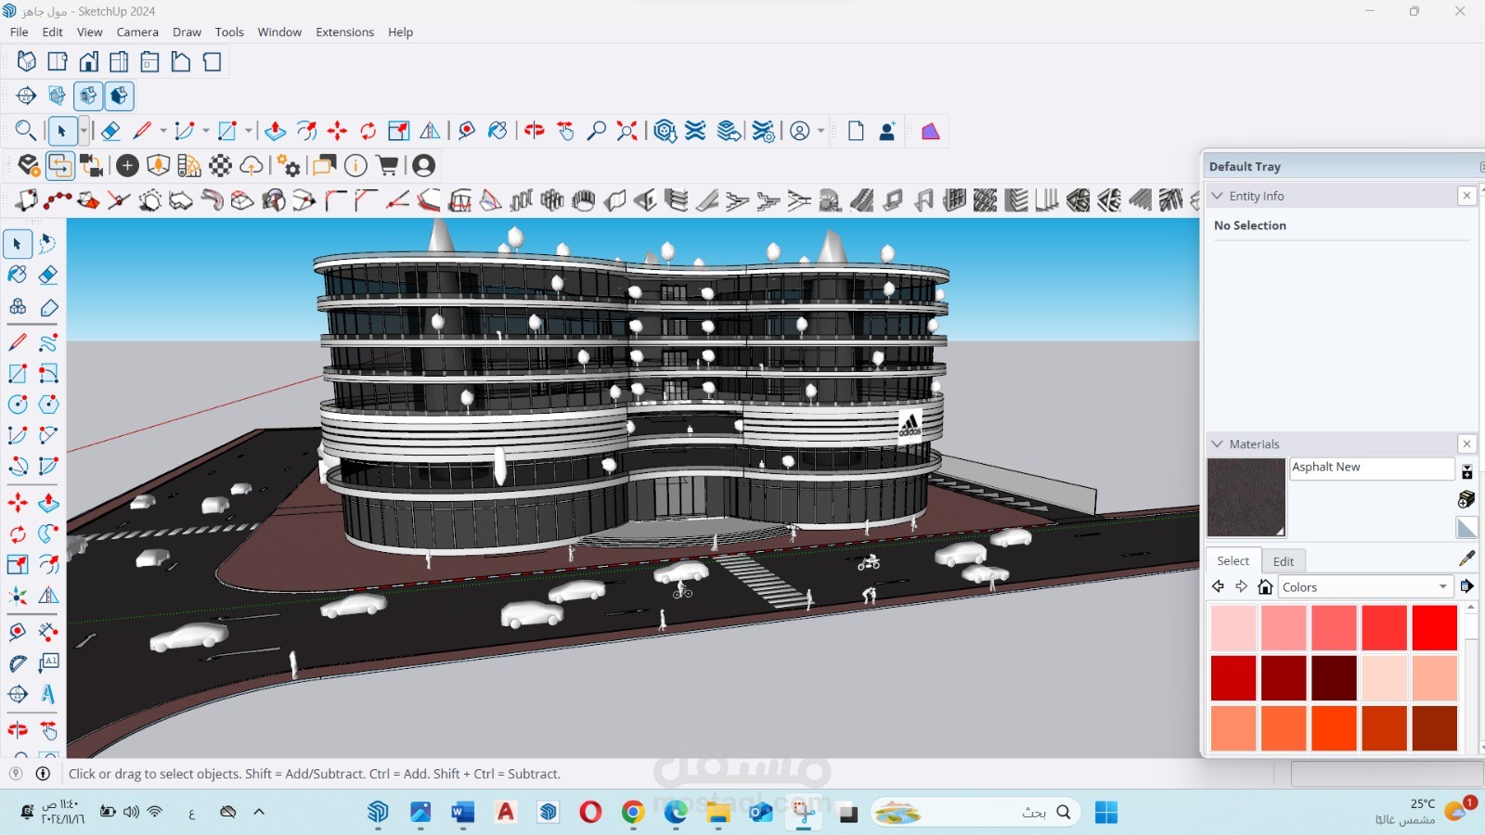The width and height of the screenshot is (1485, 835).
Task: Close the Materials panel
Action: (1466, 444)
